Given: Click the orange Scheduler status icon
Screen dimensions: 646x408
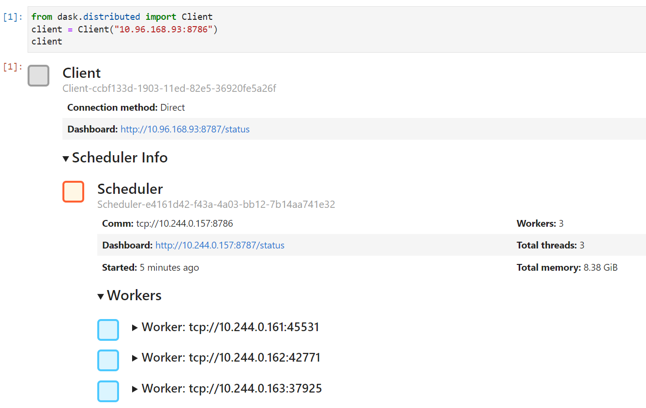Looking at the screenshot, I should point(73,191).
